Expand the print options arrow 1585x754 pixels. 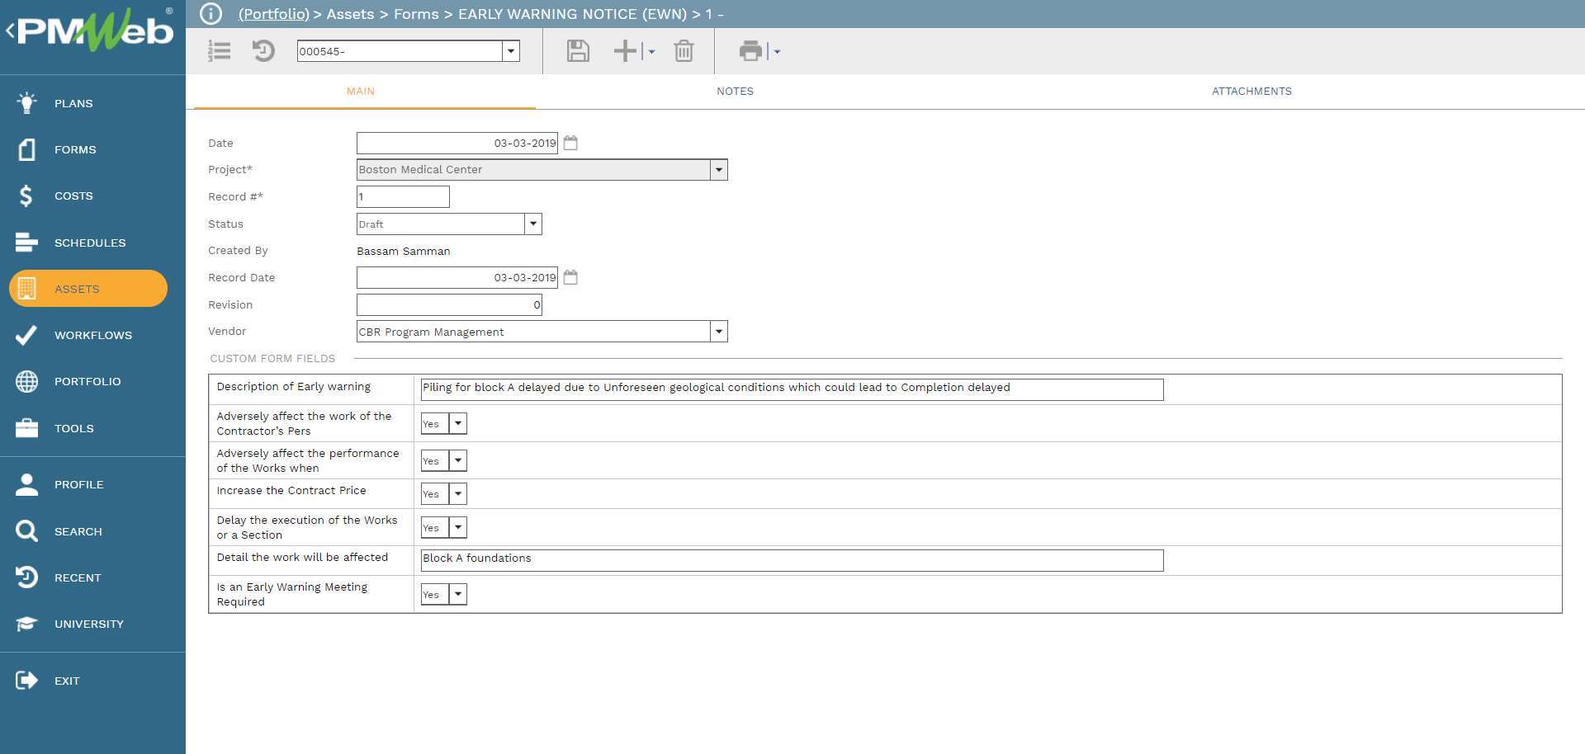click(x=777, y=51)
